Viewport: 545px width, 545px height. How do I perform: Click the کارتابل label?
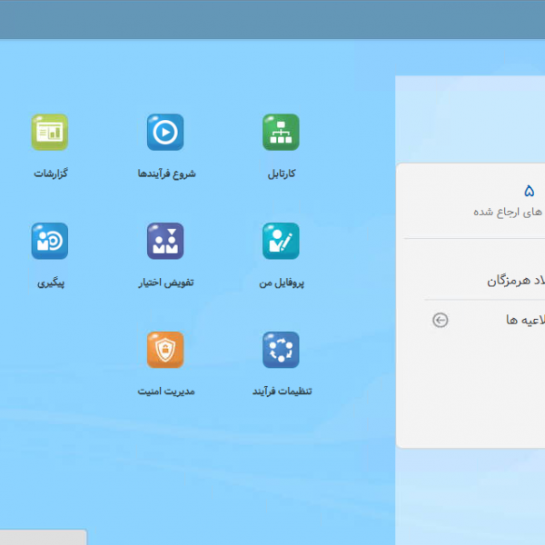pos(282,173)
